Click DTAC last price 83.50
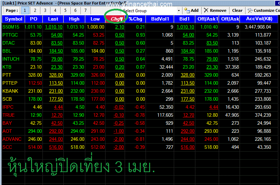Viewport: 280px width, 185px height. point(57,43)
